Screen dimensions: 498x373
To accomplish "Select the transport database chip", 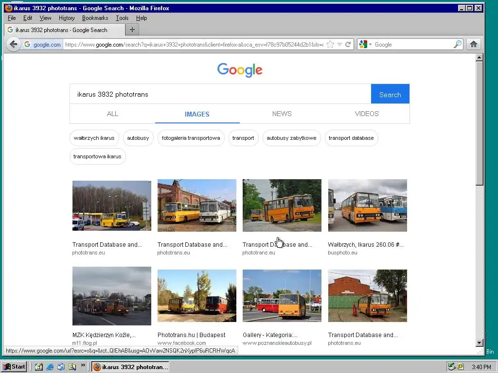I will coord(351,138).
